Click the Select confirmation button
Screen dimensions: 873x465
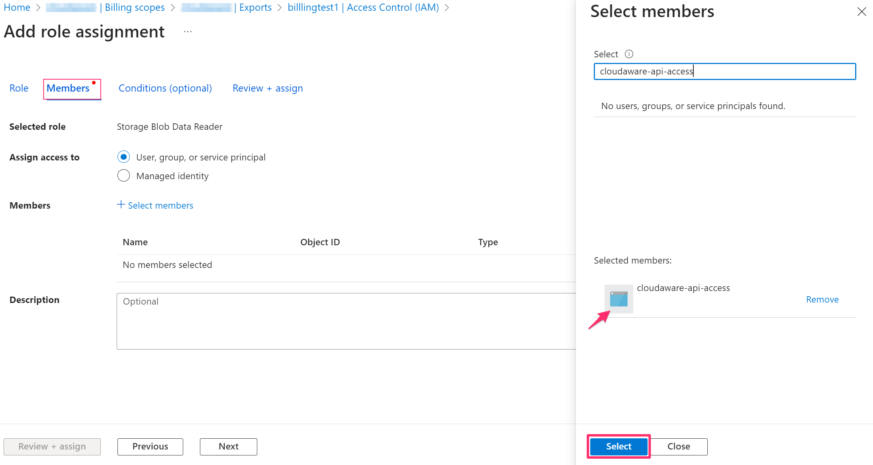coord(619,446)
